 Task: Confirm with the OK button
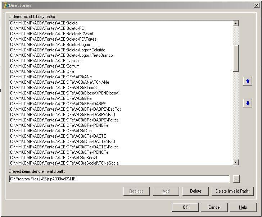click(x=185, y=207)
